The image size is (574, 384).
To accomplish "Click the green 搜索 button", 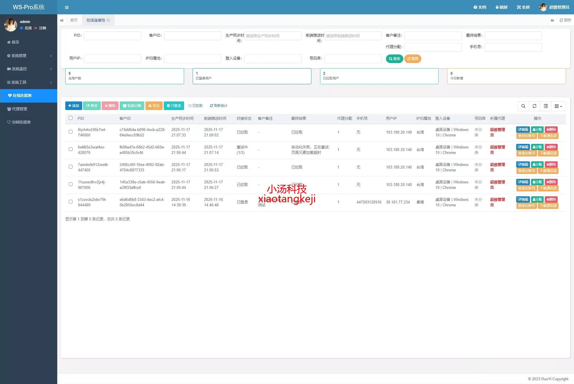I will pyautogui.click(x=394, y=59).
